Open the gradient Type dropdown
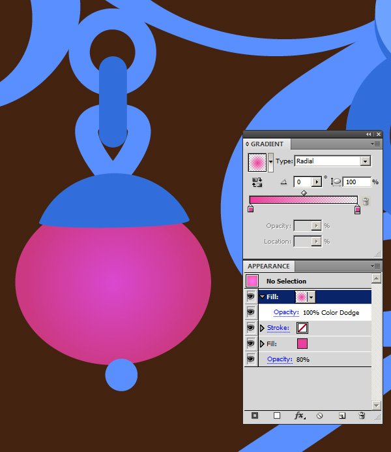The height and width of the screenshot is (452, 391). click(x=365, y=161)
